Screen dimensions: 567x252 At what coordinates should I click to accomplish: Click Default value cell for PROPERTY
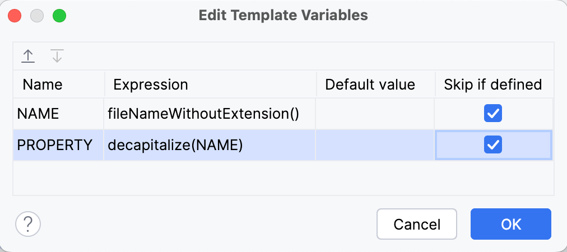click(x=375, y=145)
